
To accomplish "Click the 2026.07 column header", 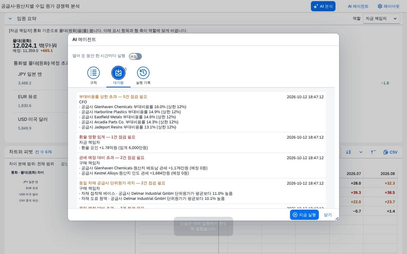I will coord(353,173).
